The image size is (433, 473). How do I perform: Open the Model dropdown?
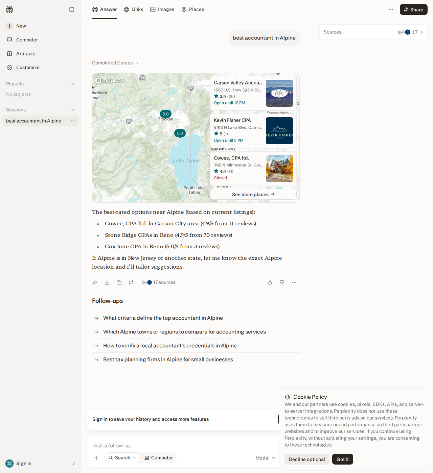tap(266, 458)
